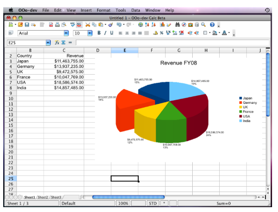Click the Sum sigma icon
This screenshot has width=278, height=212.
point(63,43)
